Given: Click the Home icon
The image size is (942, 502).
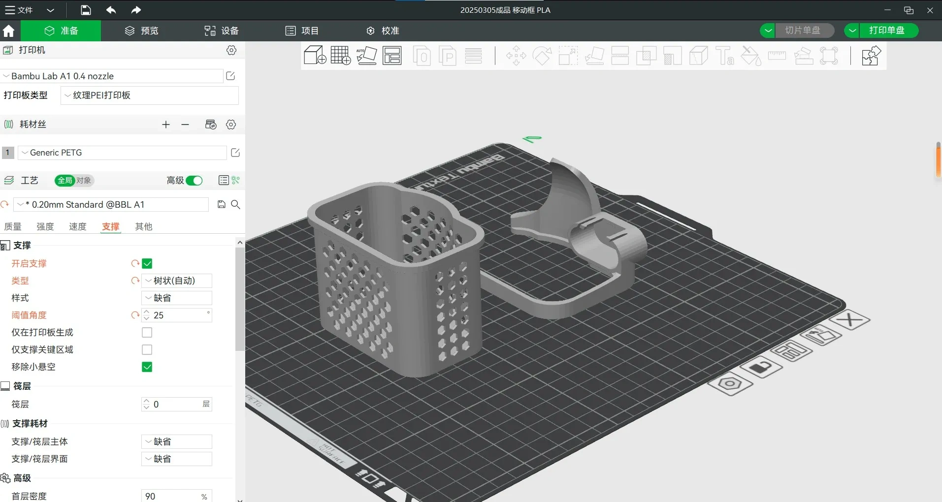Looking at the screenshot, I should 9,31.
